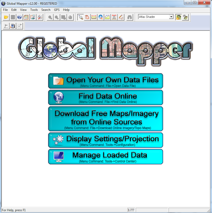The image size is (212, 213).
Task: Open the View menu
Action: 23,10
